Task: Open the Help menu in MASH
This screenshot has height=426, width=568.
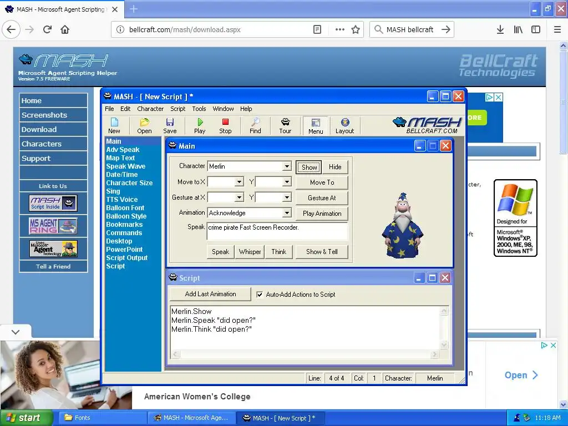Action: 246,109
